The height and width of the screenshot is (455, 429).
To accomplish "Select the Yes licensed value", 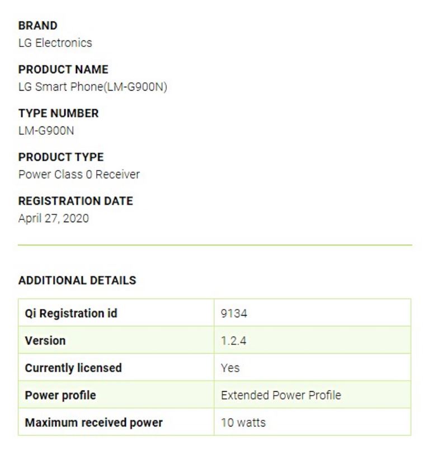I will click(230, 368).
